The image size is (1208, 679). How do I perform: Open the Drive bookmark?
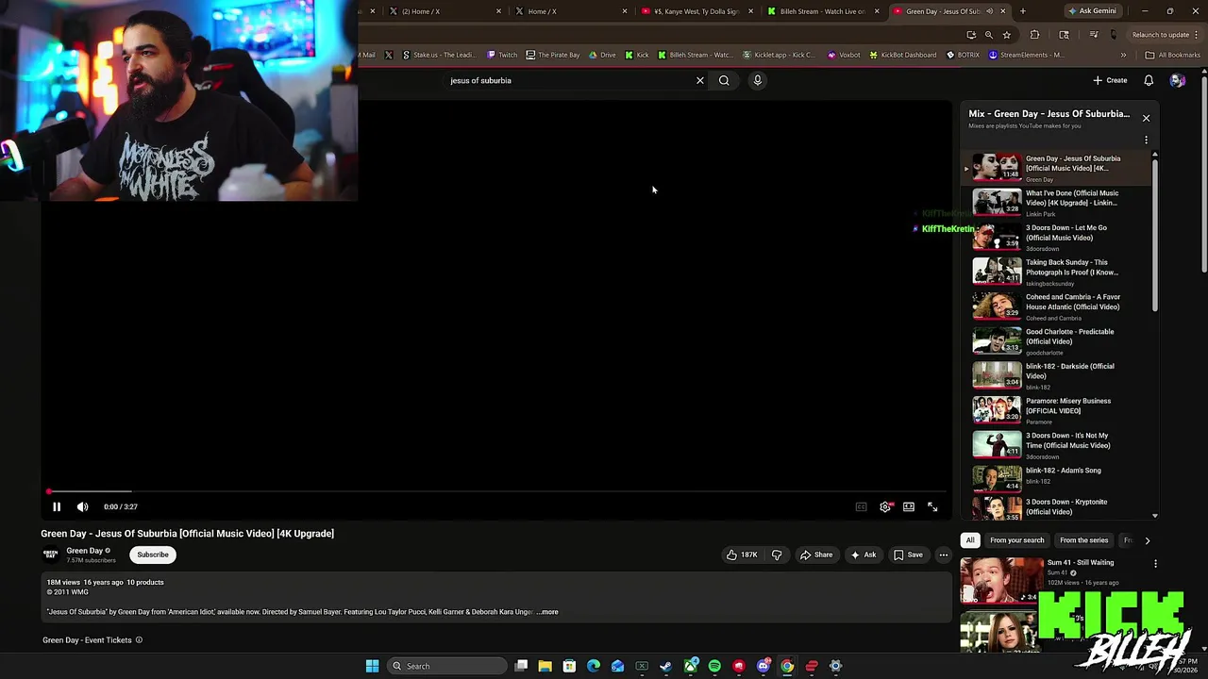pyautogui.click(x=602, y=55)
